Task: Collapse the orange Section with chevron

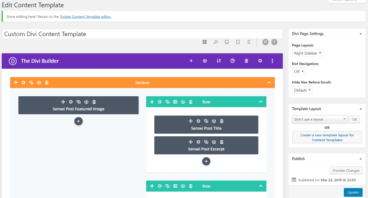Action: click(269, 83)
